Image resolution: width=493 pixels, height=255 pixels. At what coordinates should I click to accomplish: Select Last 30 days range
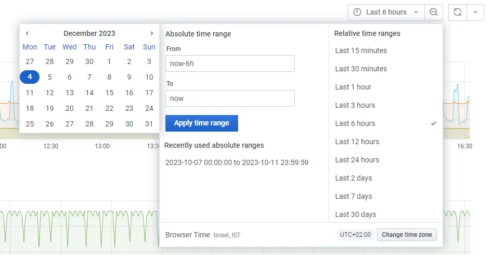[385, 215]
